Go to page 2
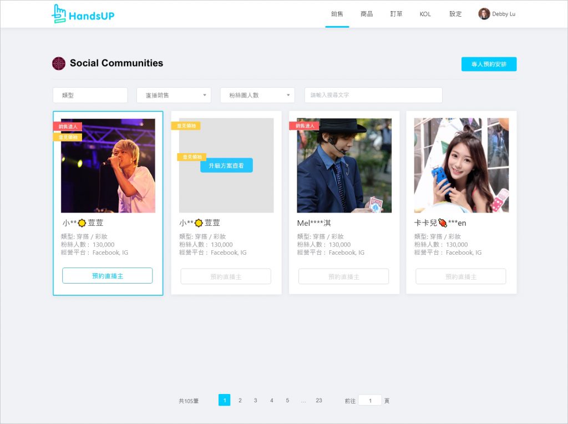 (240, 400)
